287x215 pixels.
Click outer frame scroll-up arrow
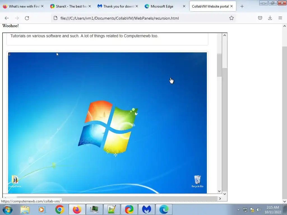point(224,35)
